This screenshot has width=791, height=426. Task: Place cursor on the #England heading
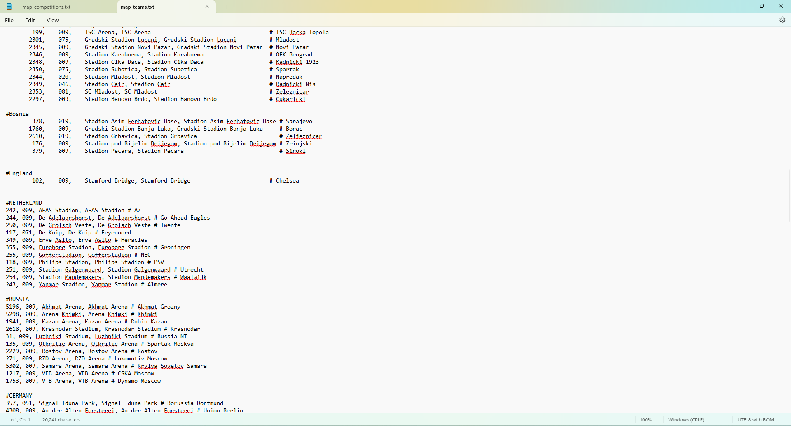point(19,173)
